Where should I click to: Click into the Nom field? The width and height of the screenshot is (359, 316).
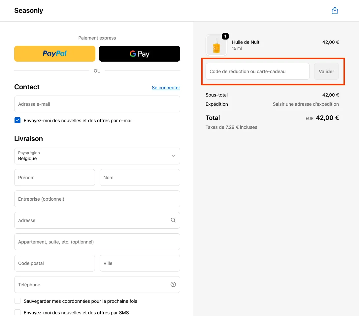[x=140, y=177]
